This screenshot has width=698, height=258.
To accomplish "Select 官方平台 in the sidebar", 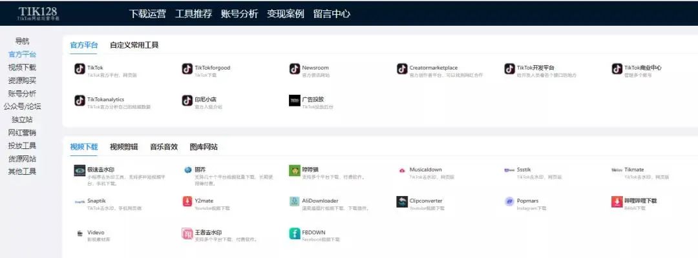I will 22,55.
